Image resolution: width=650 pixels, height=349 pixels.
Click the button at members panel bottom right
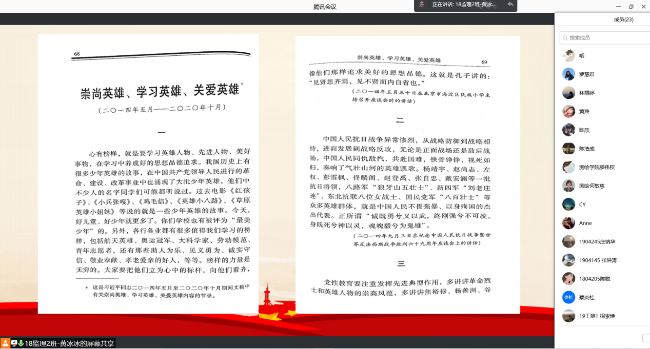click(646, 338)
